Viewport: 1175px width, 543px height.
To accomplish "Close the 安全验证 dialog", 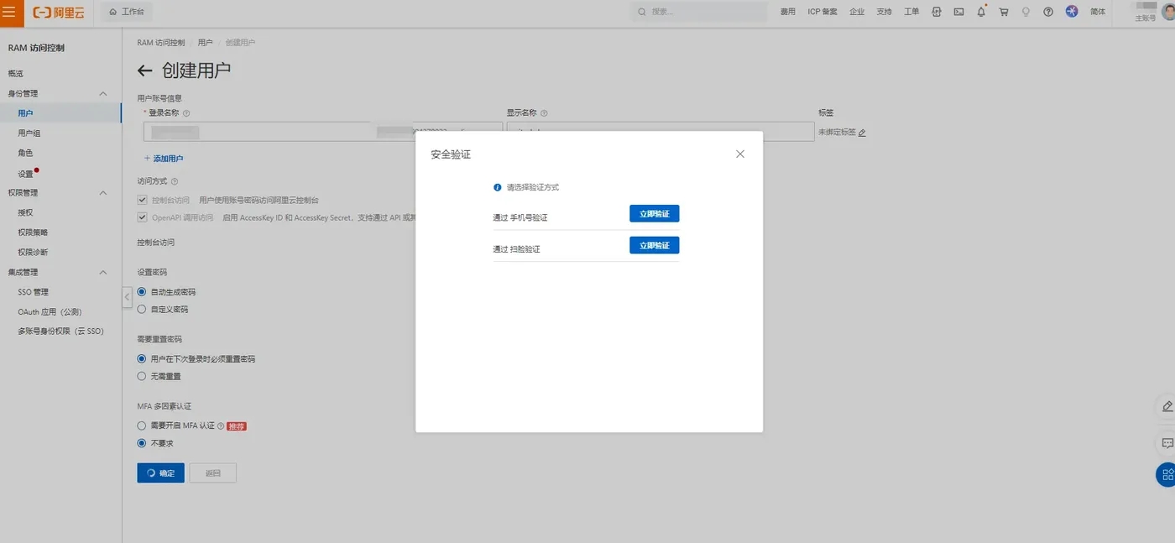I will pos(739,154).
